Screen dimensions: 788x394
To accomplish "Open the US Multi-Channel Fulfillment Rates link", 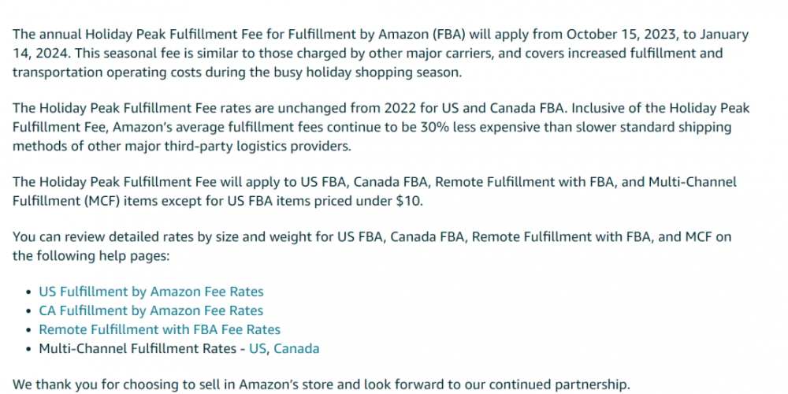I will [258, 348].
